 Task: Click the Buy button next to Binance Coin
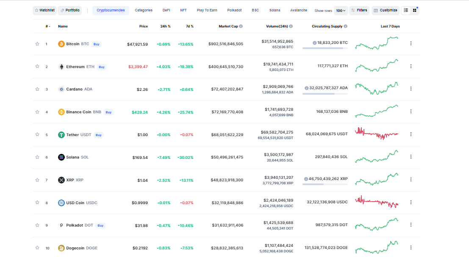pyautogui.click(x=109, y=112)
